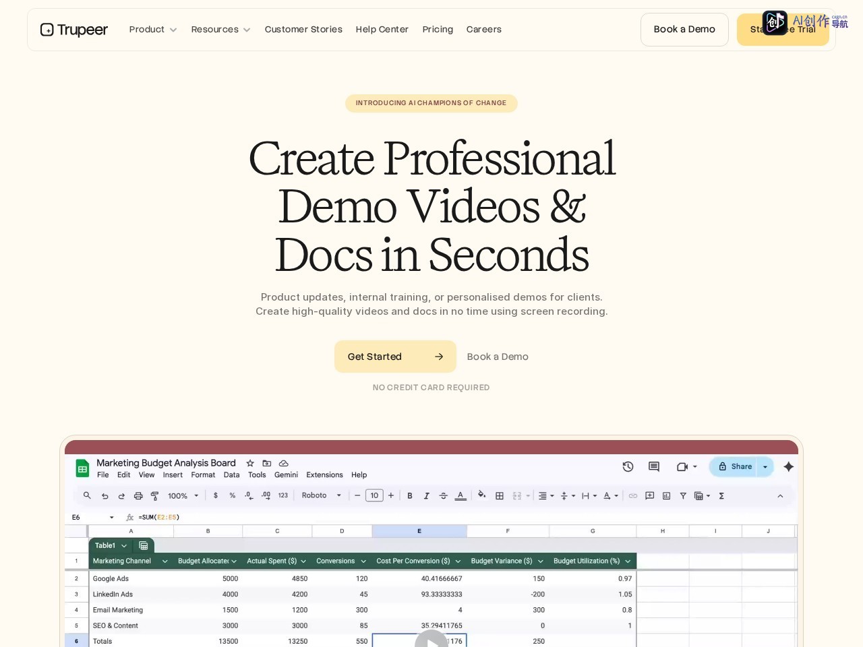Click the Insert chart icon

(666, 496)
